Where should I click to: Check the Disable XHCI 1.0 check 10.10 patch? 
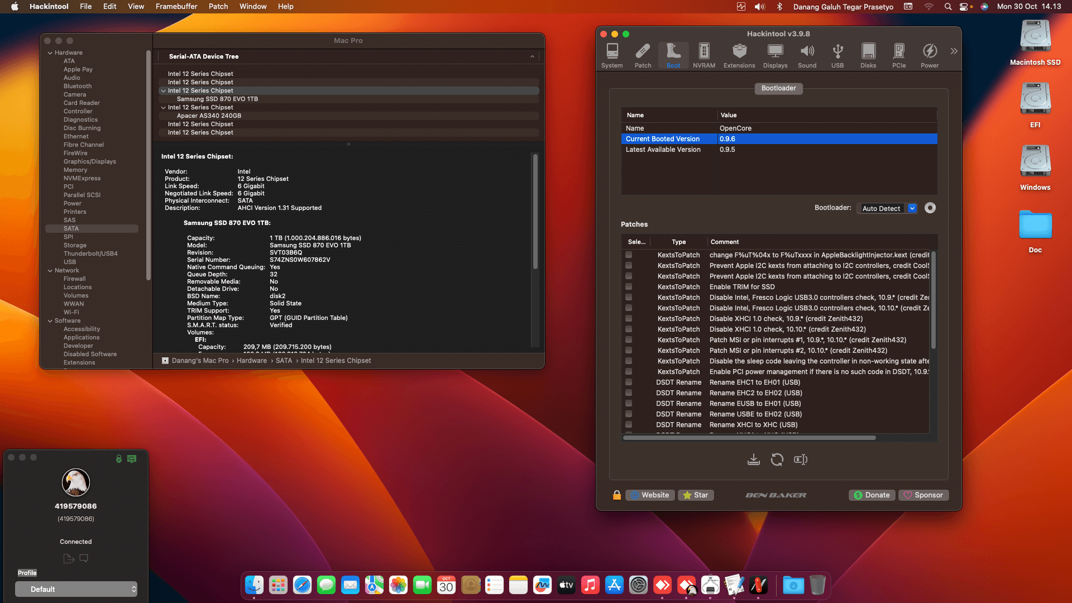pos(629,329)
